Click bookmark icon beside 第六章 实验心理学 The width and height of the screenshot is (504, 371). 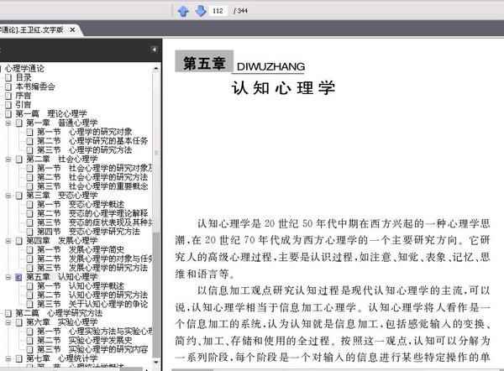pyautogui.click(x=19, y=322)
